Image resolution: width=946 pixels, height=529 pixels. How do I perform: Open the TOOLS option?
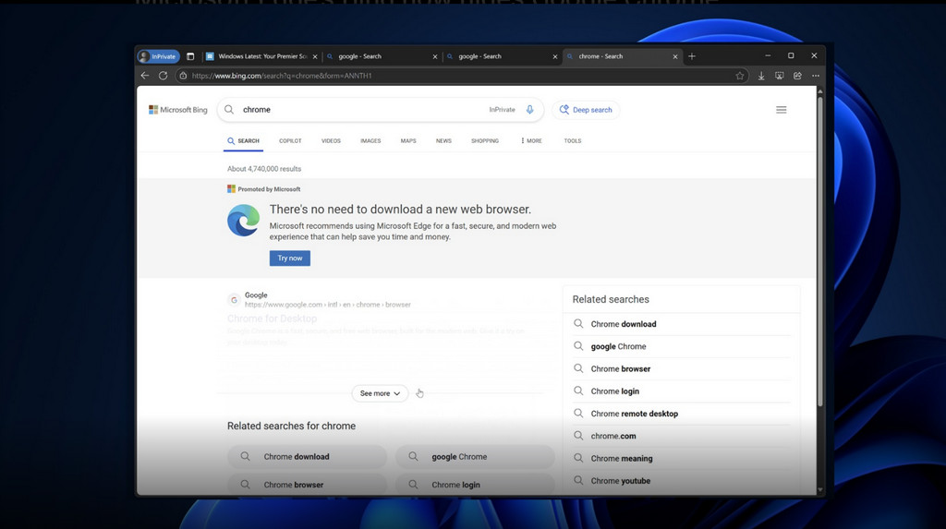coord(573,140)
